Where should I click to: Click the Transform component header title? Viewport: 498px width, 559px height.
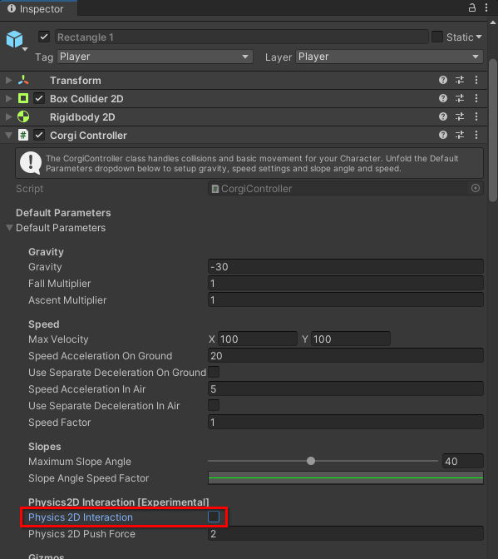76,81
